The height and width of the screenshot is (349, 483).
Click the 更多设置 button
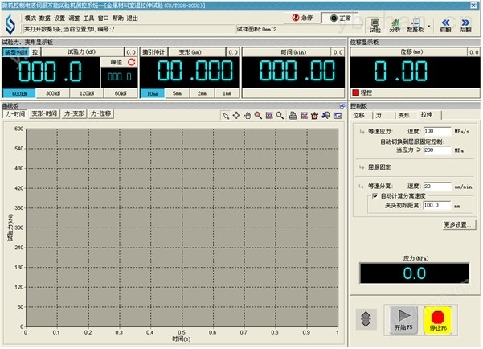click(458, 224)
